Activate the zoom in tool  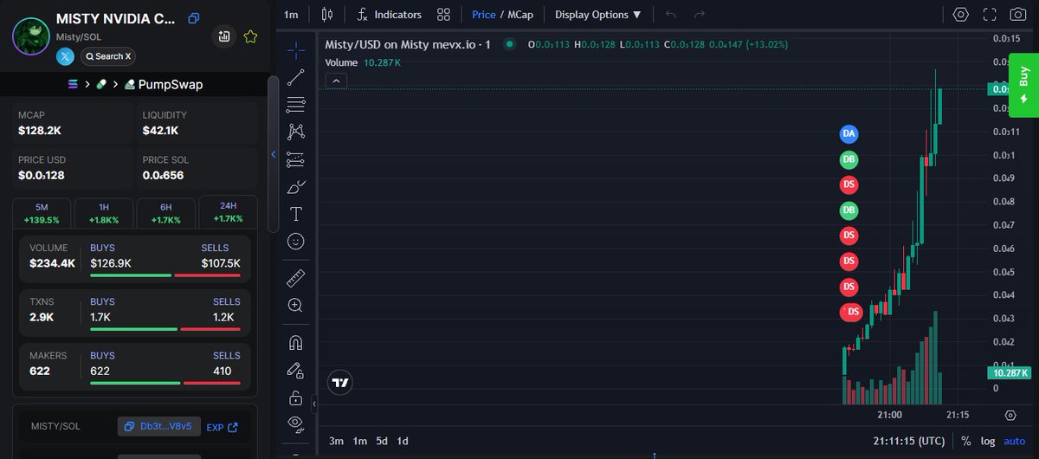[296, 306]
